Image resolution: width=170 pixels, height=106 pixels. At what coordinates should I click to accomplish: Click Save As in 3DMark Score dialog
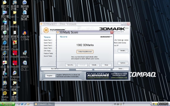pos(71,65)
